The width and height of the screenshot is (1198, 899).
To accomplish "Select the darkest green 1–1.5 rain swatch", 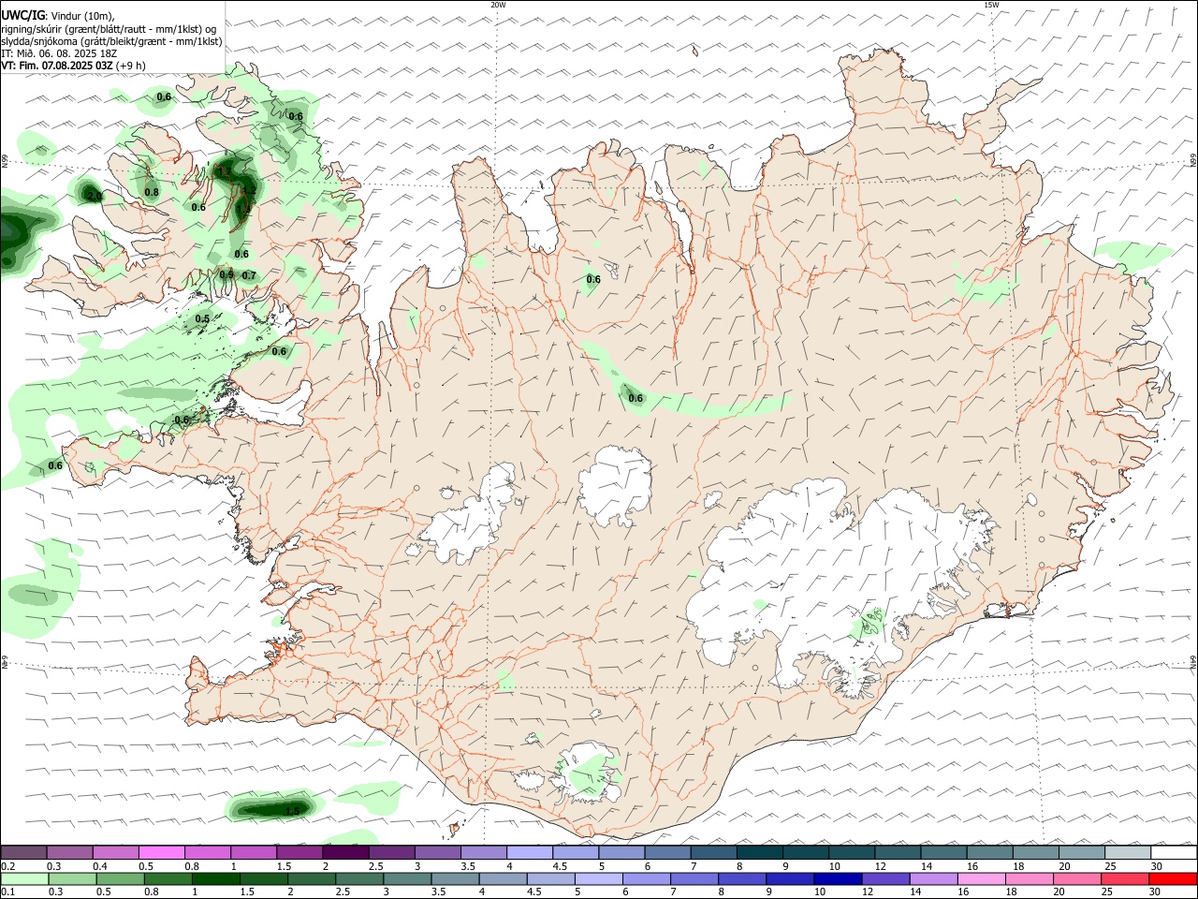I will pos(215,879).
